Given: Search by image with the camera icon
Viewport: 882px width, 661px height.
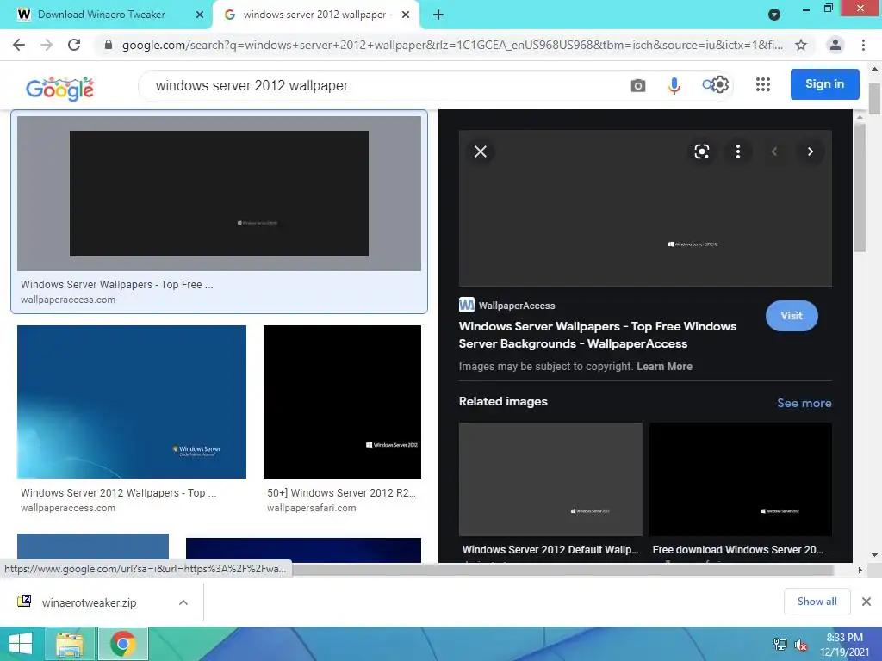Looking at the screenshot, I should [638, 85].
